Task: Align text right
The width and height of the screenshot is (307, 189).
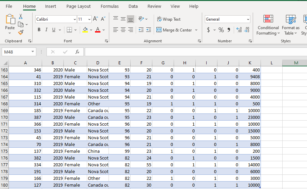Action: [130, 30]
